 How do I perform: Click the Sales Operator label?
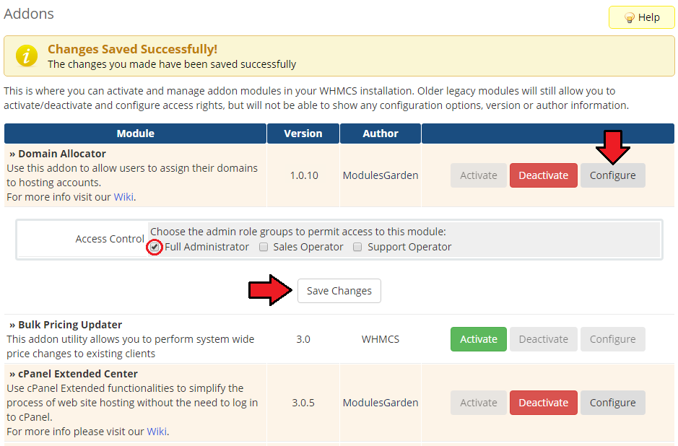(308, 248)
